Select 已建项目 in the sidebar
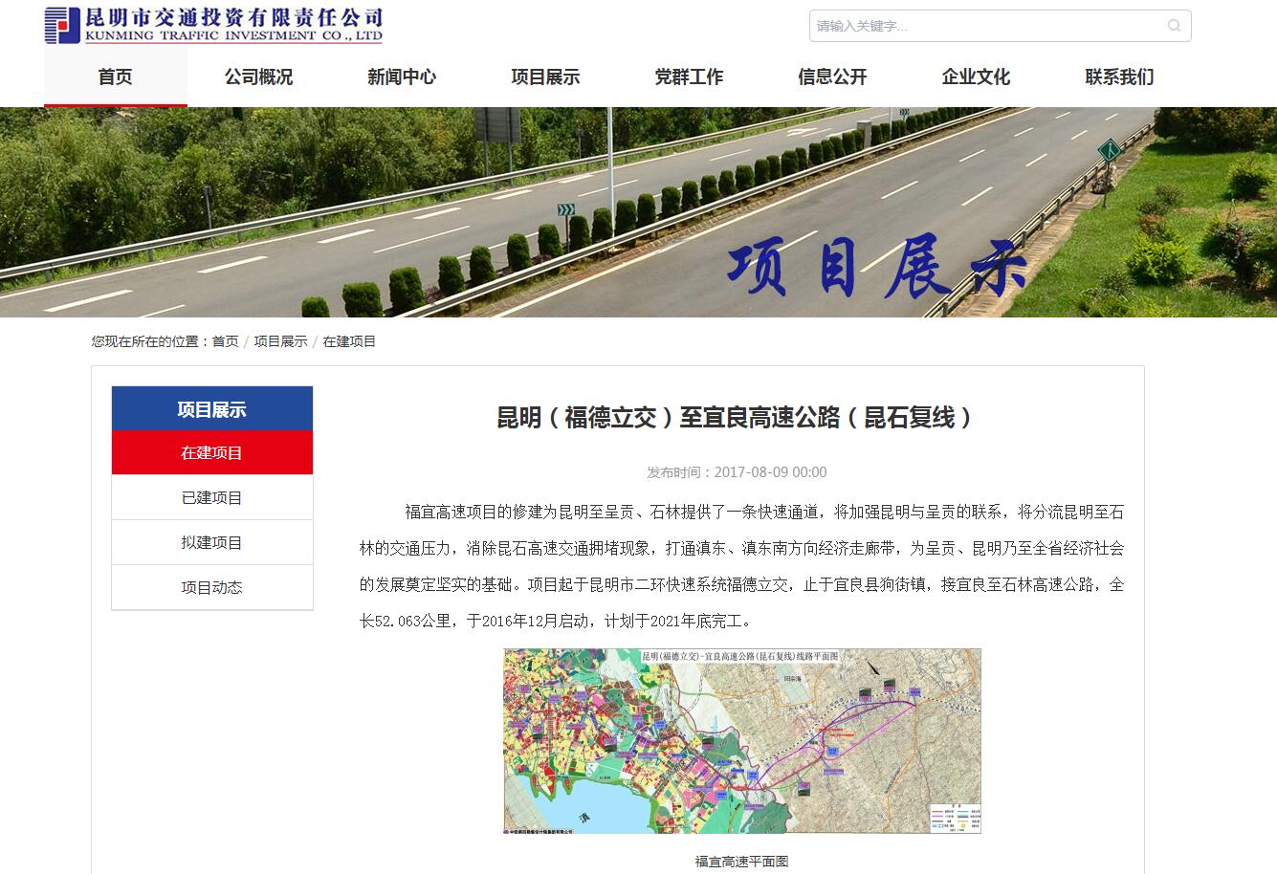The width and height of the screenshot is (1277, 874). coord(212,497)
